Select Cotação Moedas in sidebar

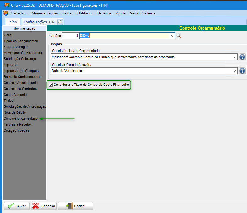click(x=16, y=130)
